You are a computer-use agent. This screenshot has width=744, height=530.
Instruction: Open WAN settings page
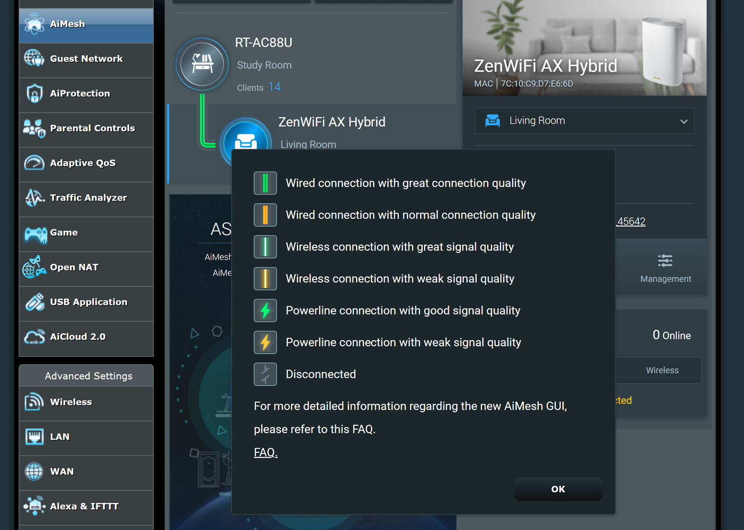click(x=62, y=471)
